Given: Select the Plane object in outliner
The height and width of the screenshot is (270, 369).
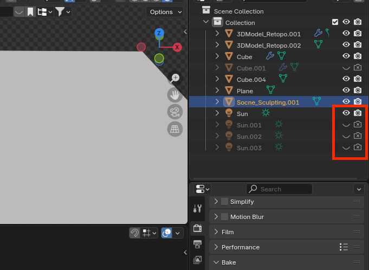Looking at the screenshot, I should 245,91.
